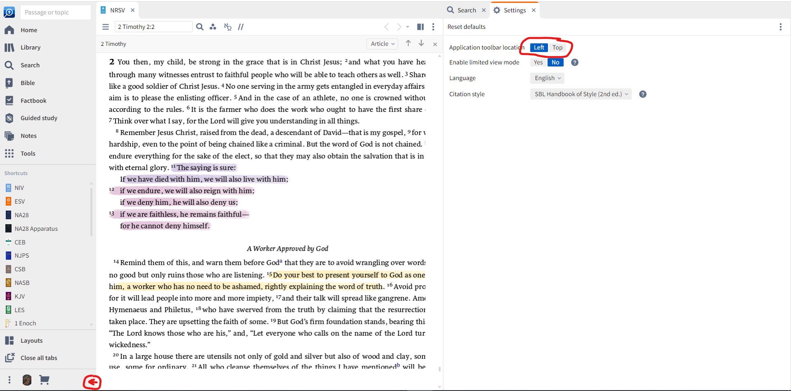
Task: Open parallel resources with the // icon
Action: pos(241,26)
